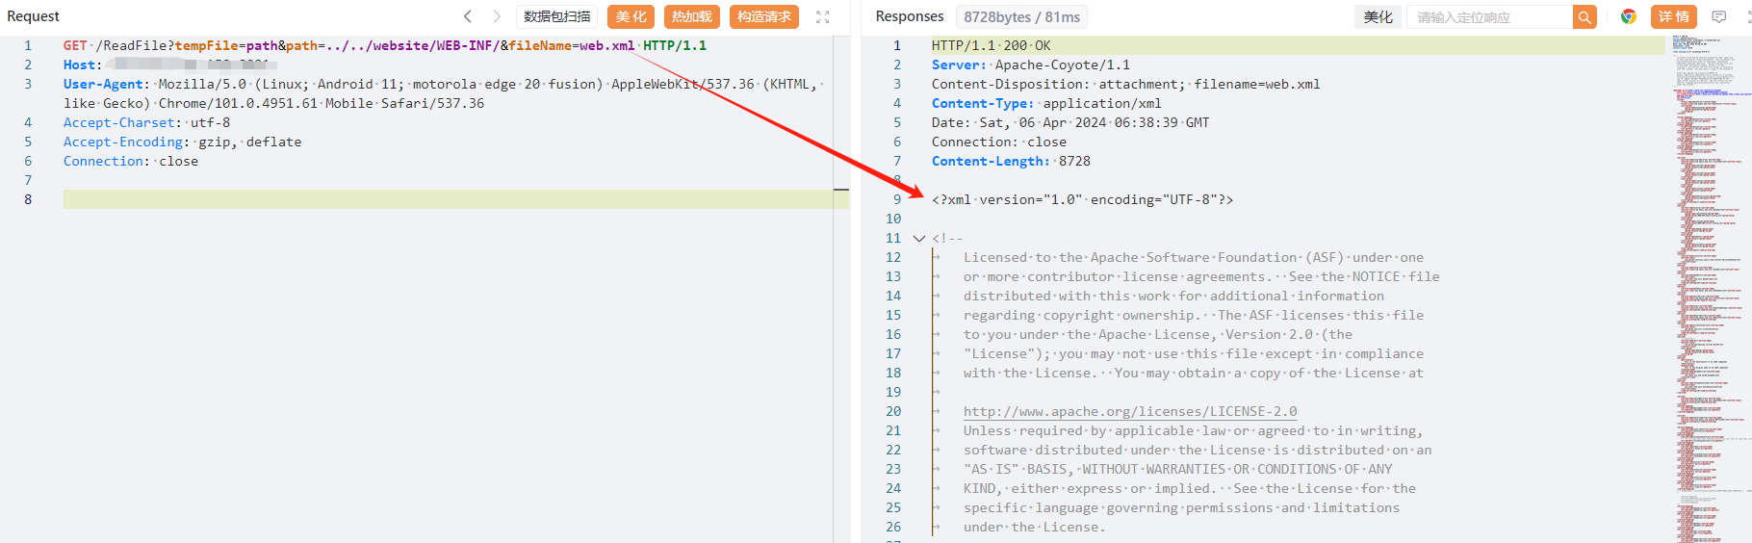The height and width of the screenshot is (543, 1752).
Task: Click the response minimap overview
Action: [x=1709, y=289]
